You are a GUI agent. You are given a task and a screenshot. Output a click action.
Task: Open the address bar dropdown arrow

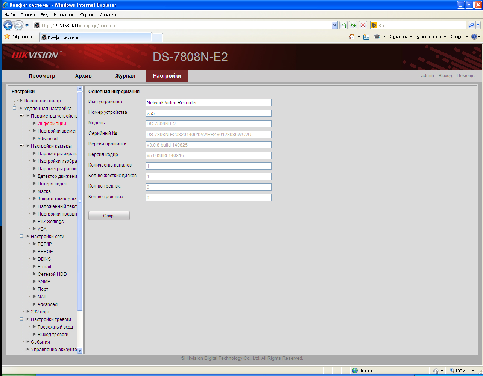coord(334,25)
